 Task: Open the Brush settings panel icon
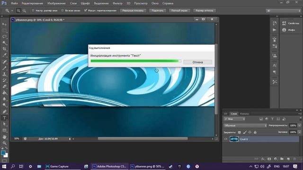pos(275,46)
